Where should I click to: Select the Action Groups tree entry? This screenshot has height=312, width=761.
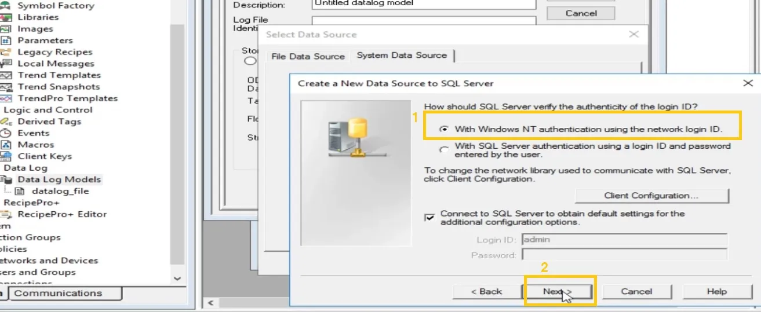tap(30, 237)
